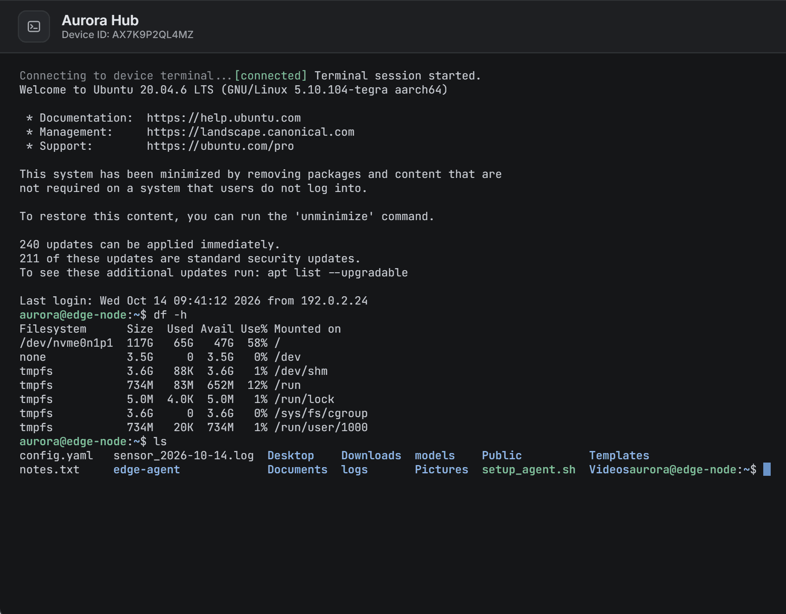
Task: Click the models directory name
Action: click(x=435, y=456)
